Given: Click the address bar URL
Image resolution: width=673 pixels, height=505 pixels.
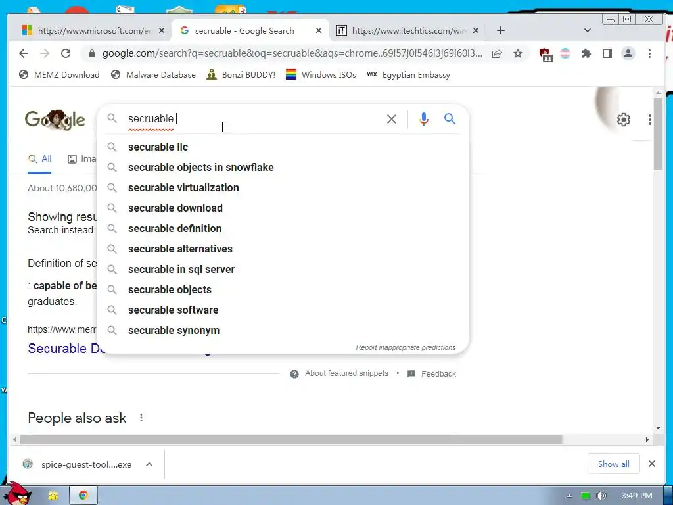Looking at the screenshot, I should [292, 53].
